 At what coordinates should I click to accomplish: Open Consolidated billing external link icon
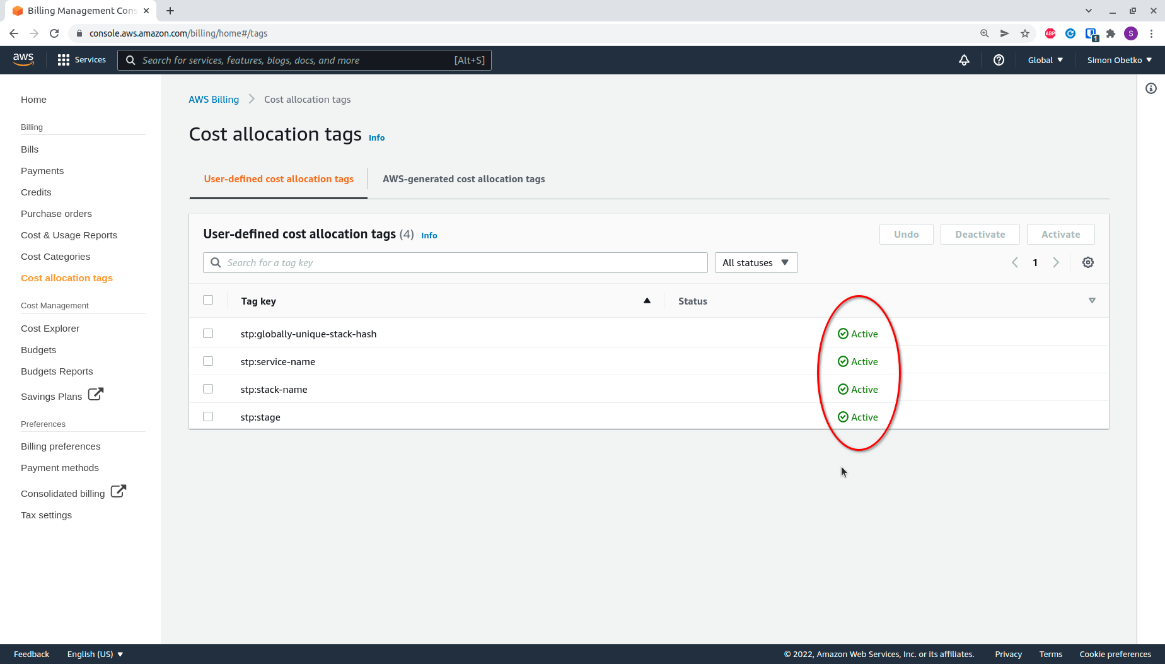[x=119, y=491]
